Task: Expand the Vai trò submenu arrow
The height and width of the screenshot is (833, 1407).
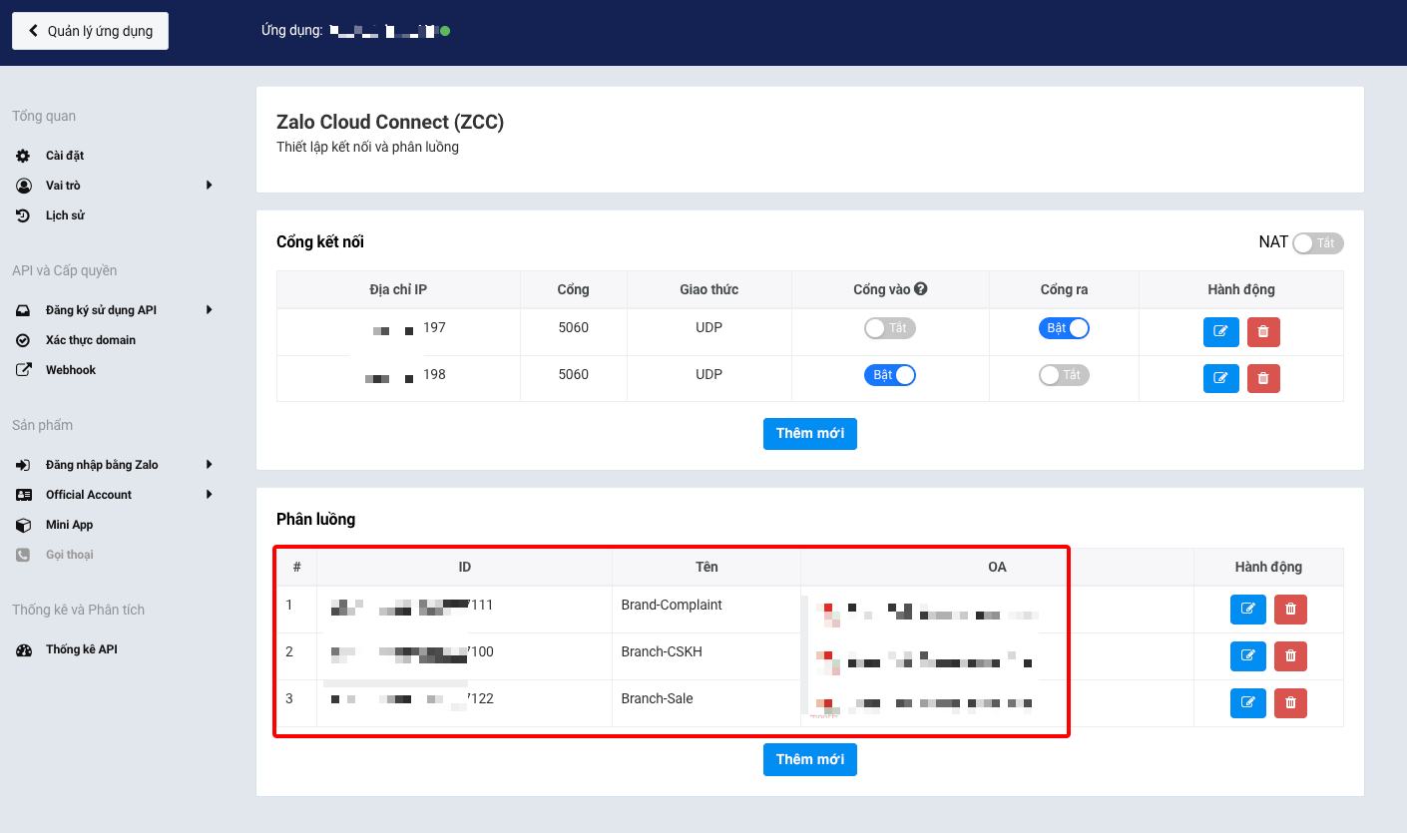Action: pyautogui.click(x=210, y=186)
